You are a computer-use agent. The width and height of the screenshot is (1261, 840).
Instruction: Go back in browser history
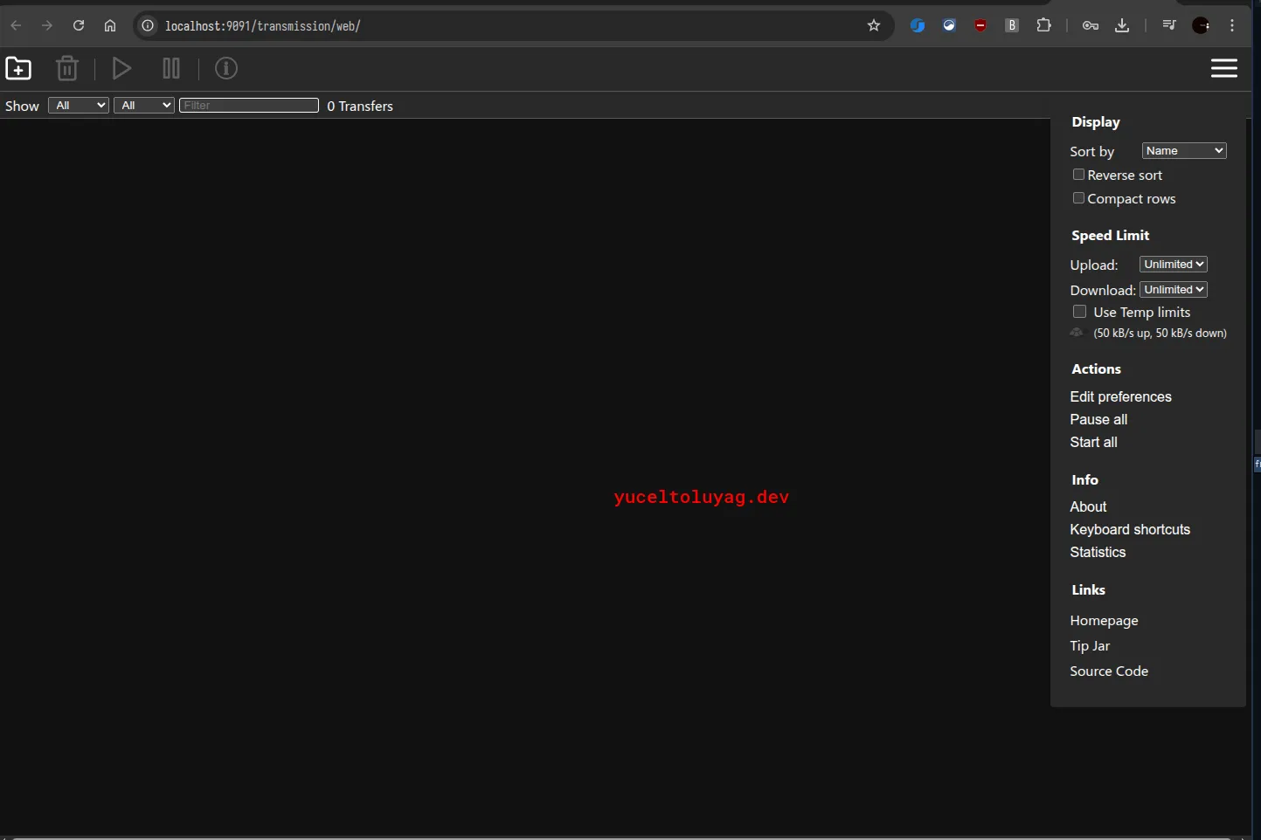pyautogui.click(x=16, y=25)
